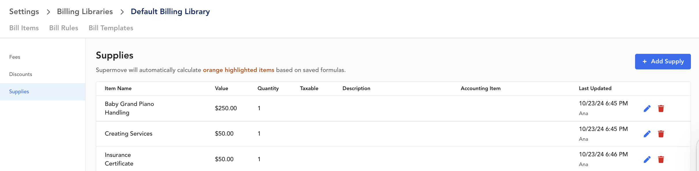Screen dimensions: 699x171
Task: Delete the Creating Services row
Action: click(661, 134)
